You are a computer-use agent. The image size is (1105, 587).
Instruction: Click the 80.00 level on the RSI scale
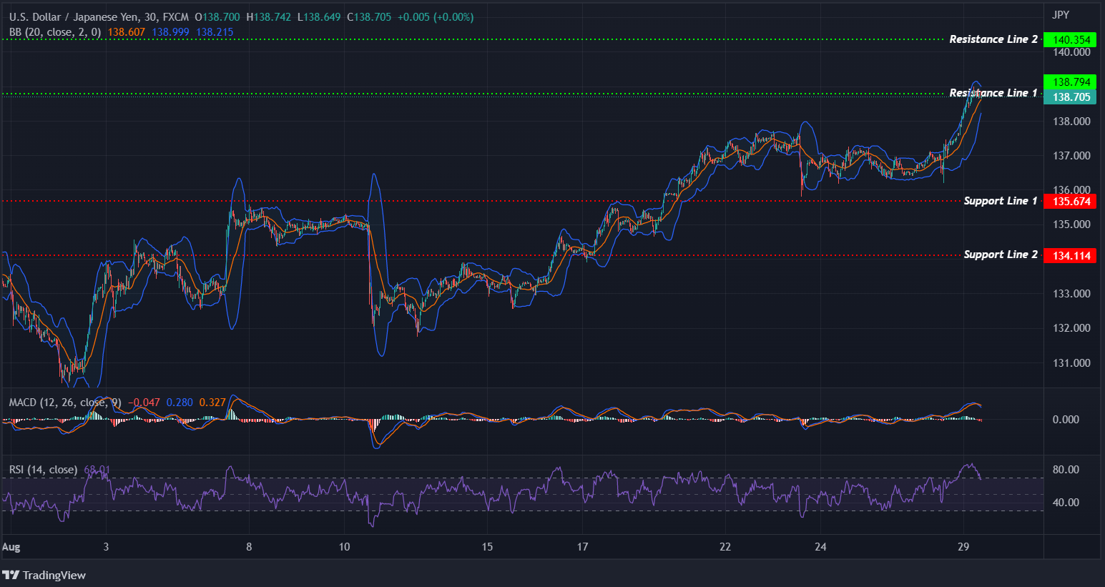tap(1065, 469)
